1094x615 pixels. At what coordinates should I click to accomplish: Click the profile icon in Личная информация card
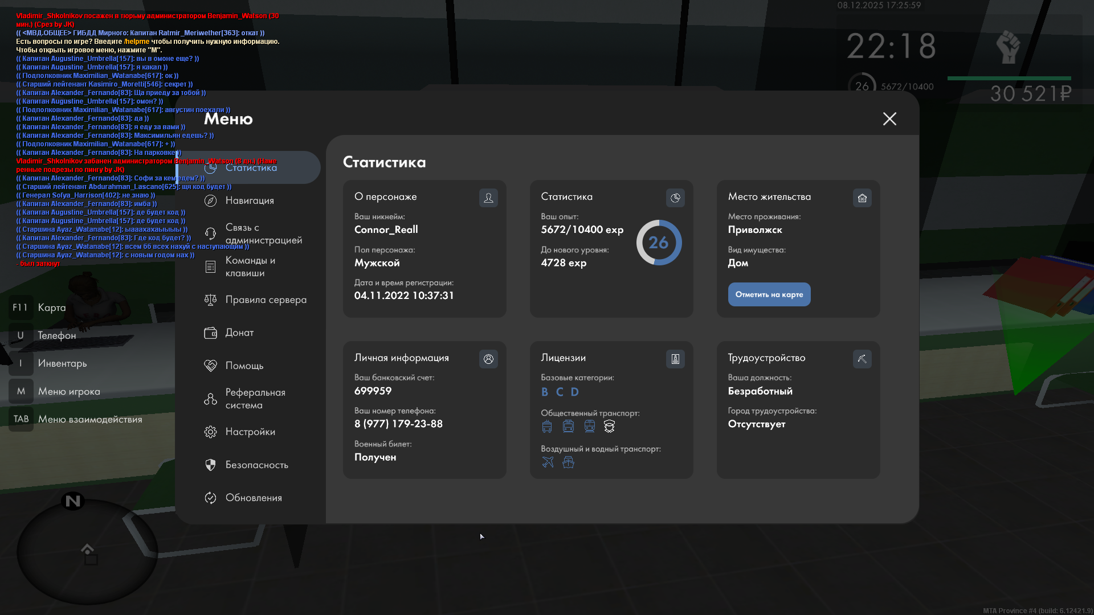488,359
